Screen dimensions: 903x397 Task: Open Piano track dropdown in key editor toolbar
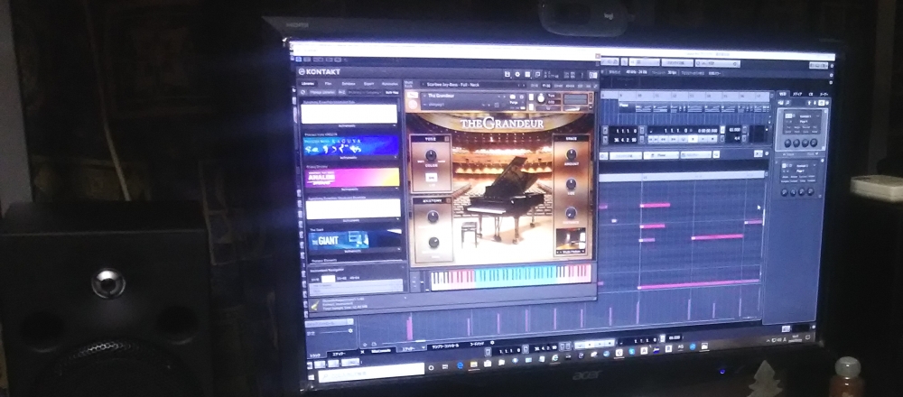[x=661, y=155]
